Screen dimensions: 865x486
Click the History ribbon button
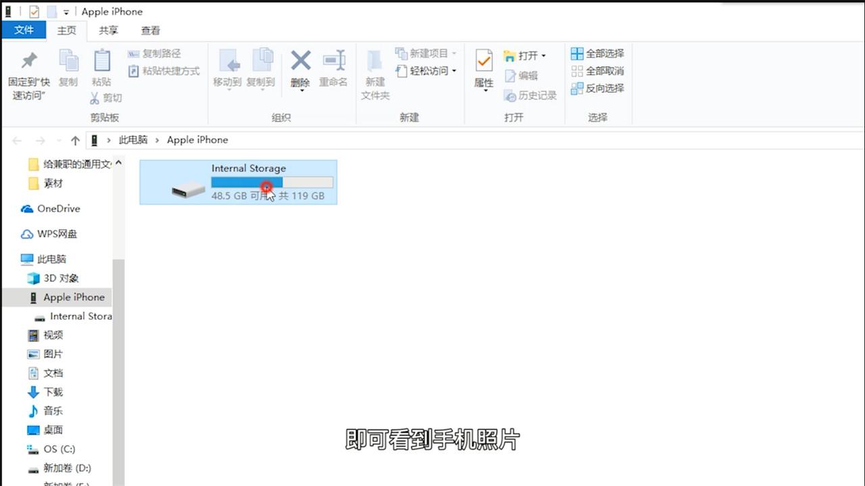click(530, 95)
